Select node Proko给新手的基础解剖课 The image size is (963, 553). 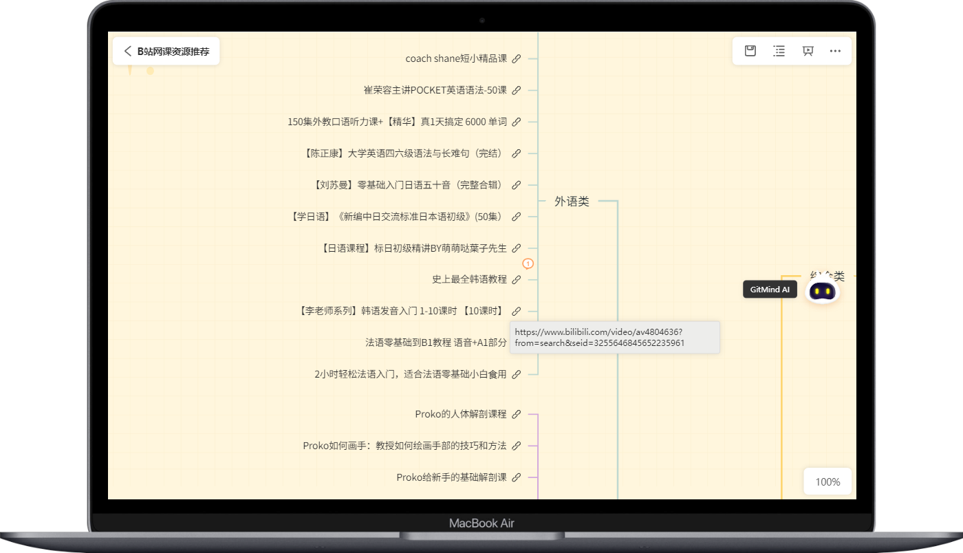click(451, 477)
